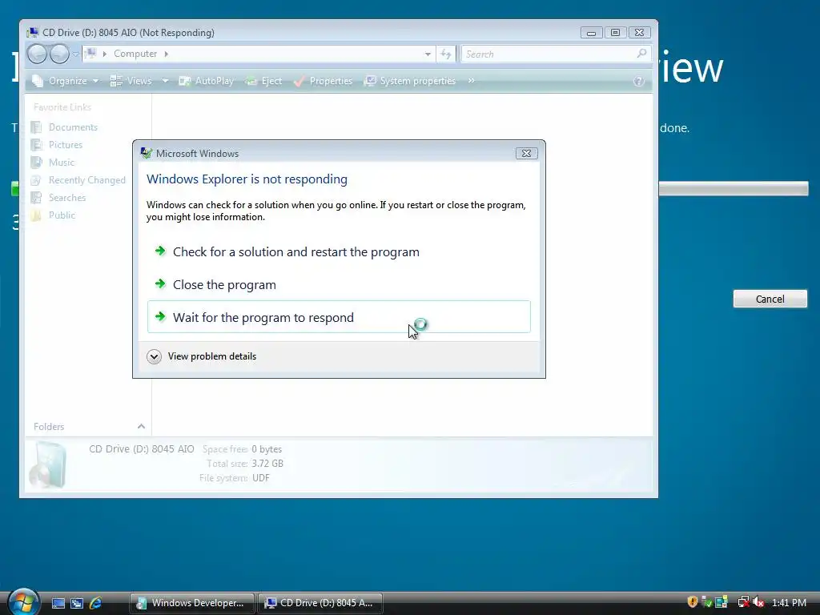Click Show Desktop quick launch icon
This screenshot has height=615, width=820.
click(x=58, y=603)
